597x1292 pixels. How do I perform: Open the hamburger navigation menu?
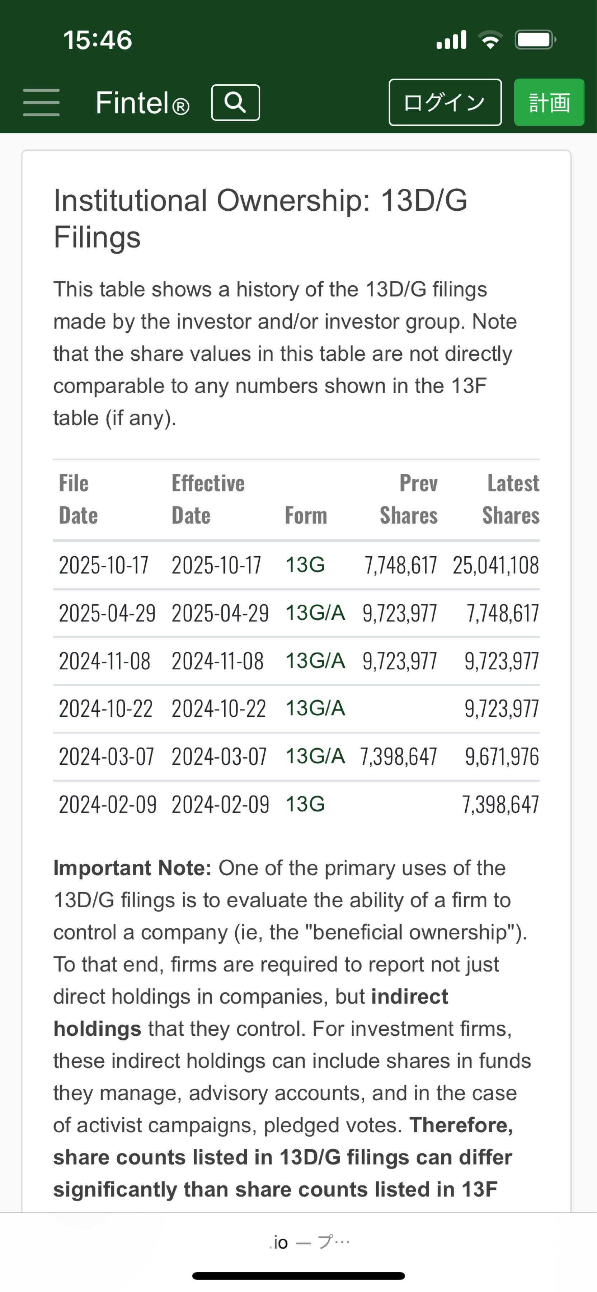pyautogui.click(x=41, y=103)
